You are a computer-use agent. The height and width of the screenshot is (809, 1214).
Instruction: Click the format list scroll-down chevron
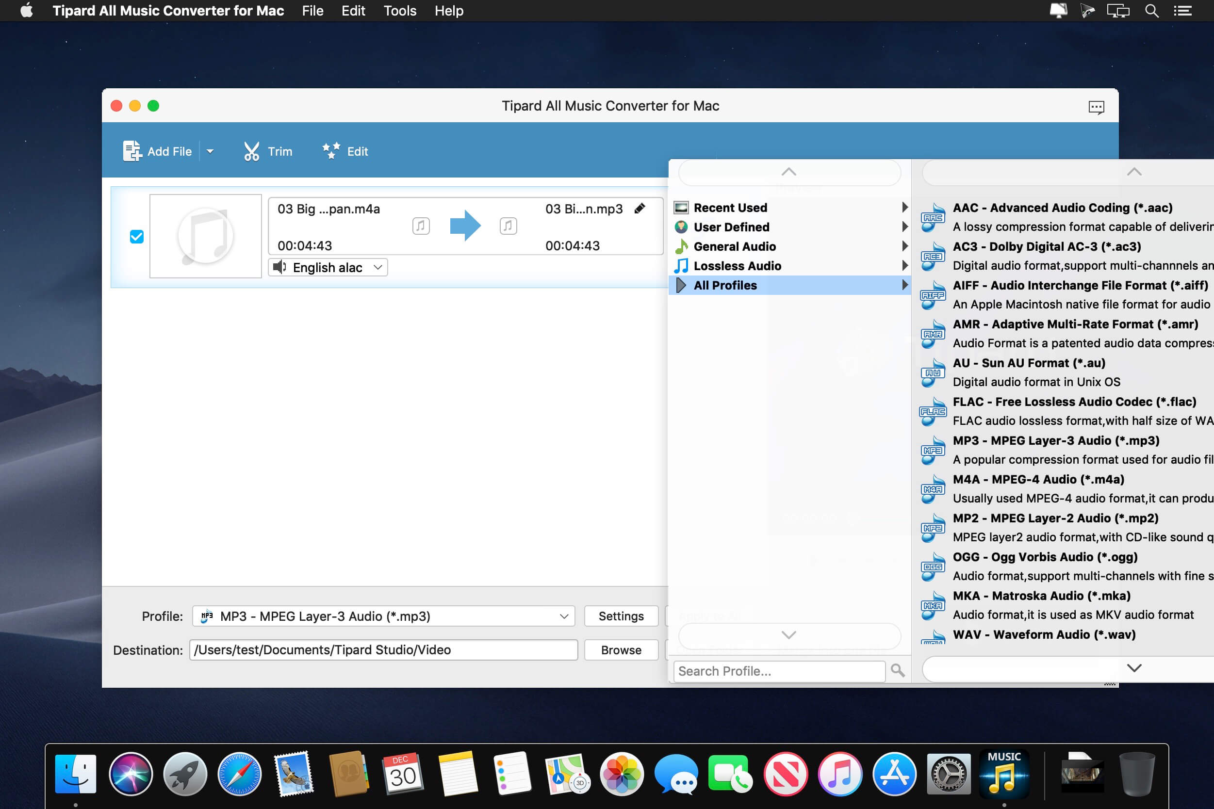coord(1134,668)
